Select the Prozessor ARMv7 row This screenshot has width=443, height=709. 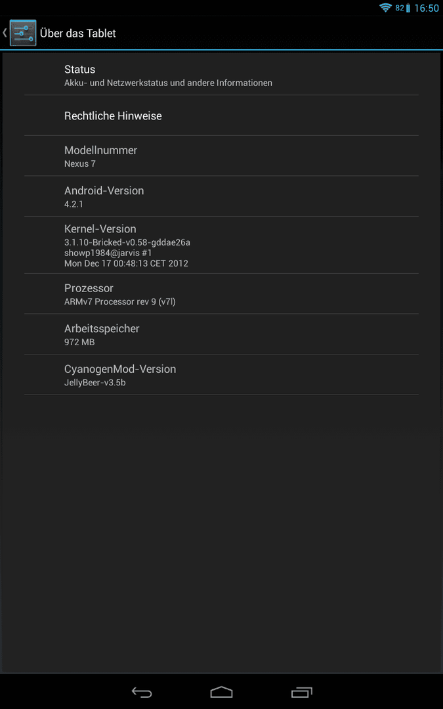222,294
